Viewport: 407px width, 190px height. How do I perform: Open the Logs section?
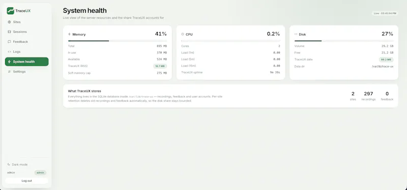pyautogui.click(x=27, y=52)
